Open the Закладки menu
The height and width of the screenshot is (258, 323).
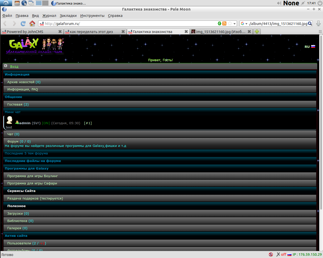68,16
